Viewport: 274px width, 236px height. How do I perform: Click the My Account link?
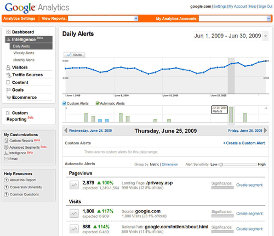tap(238, 7)
